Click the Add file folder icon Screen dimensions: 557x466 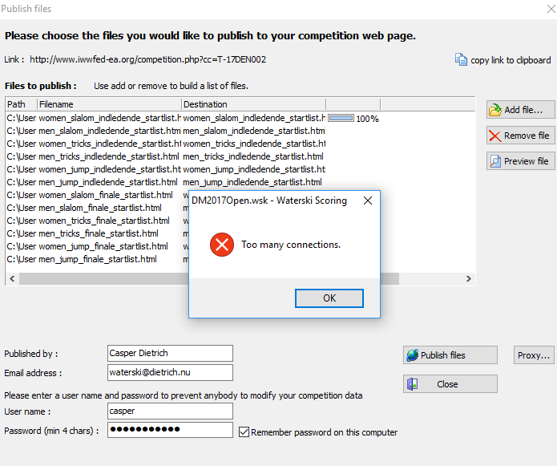pos(495,110)
